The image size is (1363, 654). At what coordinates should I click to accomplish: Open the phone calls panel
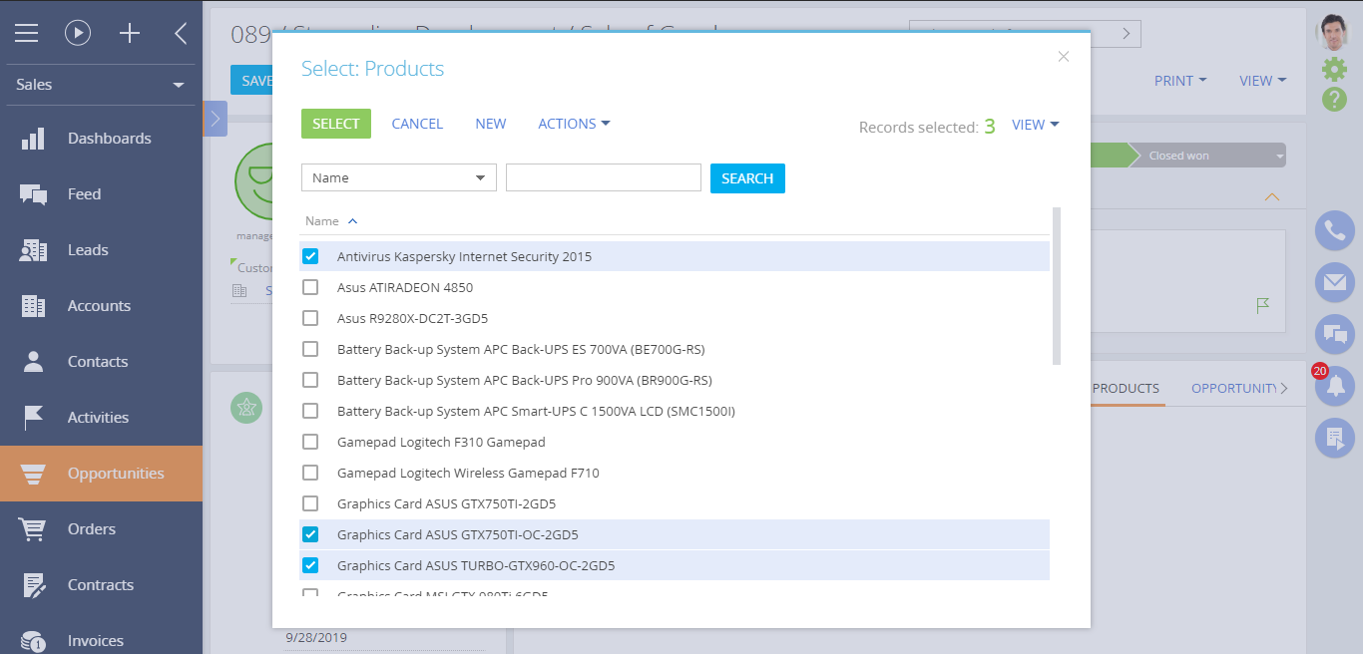tap(1334, 230)
